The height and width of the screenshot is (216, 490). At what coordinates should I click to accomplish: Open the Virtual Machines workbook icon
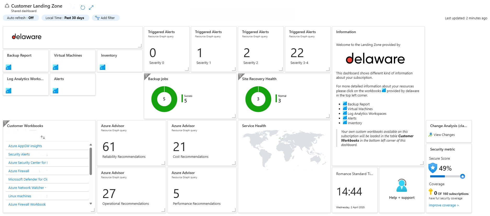pos(56,67)
